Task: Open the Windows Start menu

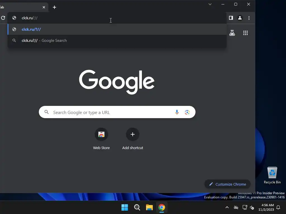Action: tap(125, 207)
